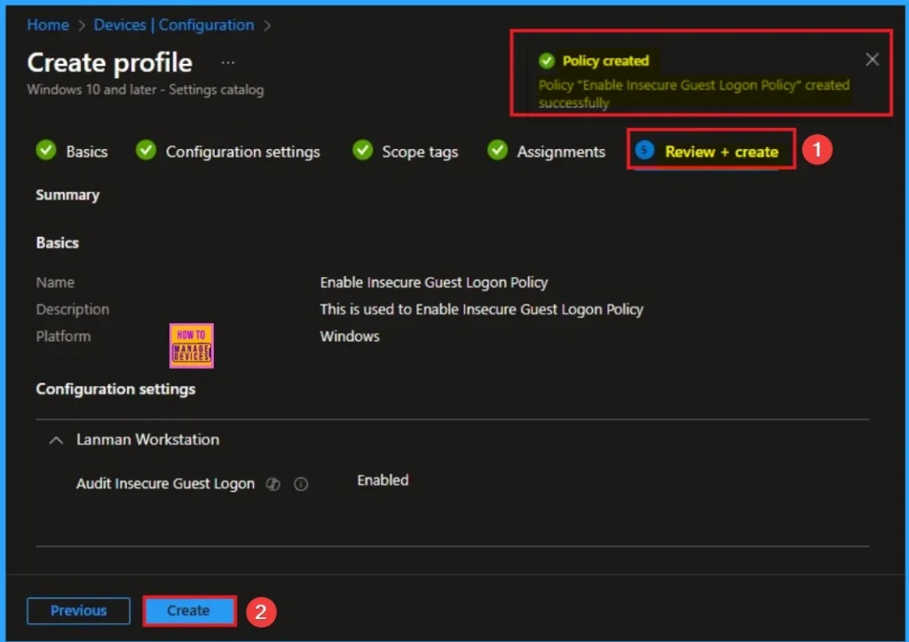Click the green Policy created checkmark icon
The image size is (909, 642).
[x=547, y=61]
